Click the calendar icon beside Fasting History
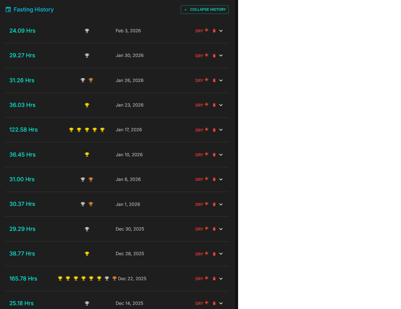Image resolution: width=401 pixels, height=309 pixels. [8, 9]
